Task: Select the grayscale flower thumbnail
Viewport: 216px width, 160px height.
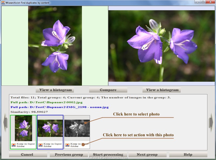Action: point(77,128)
